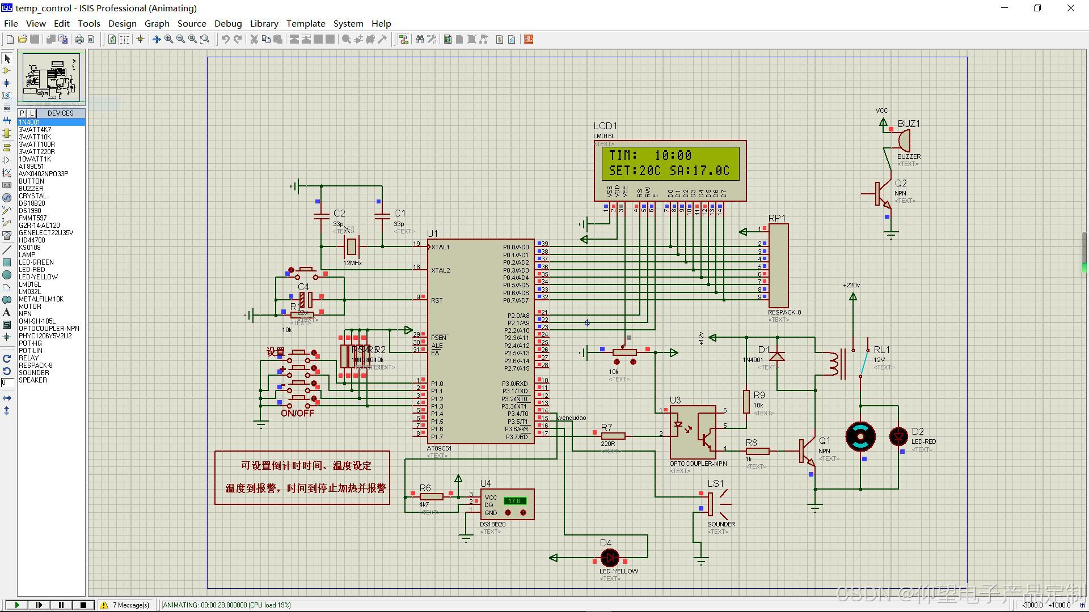The height and width of the screenshot is (612, 1089).
Task: Toggle the grid display icon
Action: [x=124, y=39]
